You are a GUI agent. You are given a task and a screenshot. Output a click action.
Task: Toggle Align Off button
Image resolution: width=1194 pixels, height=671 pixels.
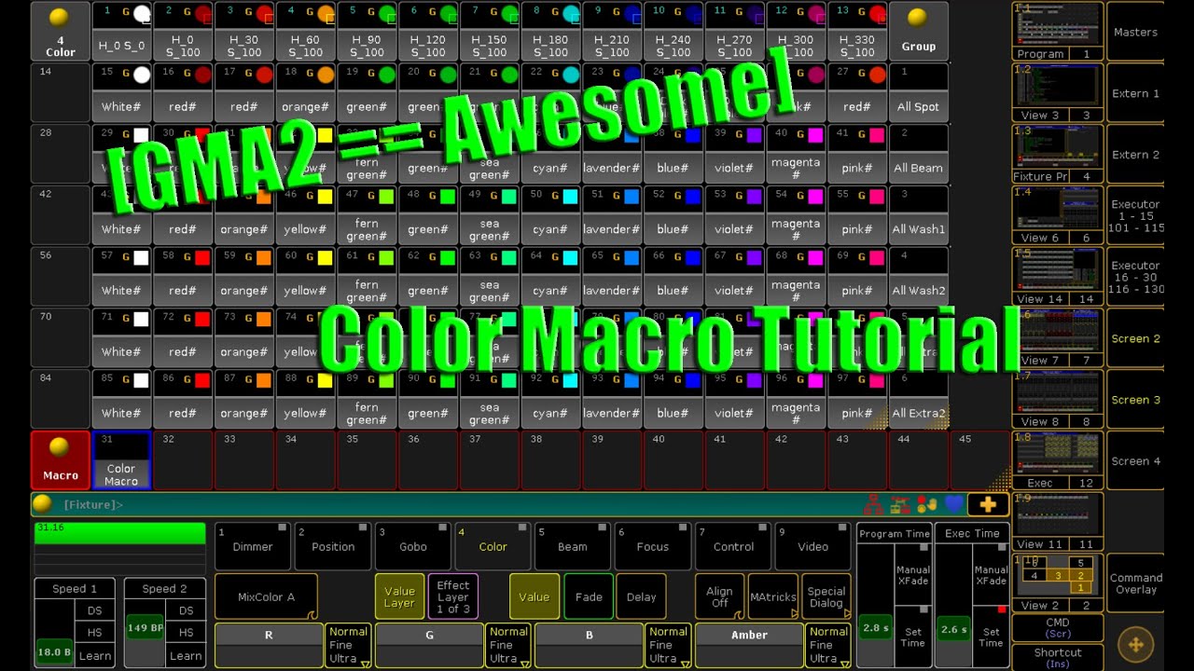719,596
